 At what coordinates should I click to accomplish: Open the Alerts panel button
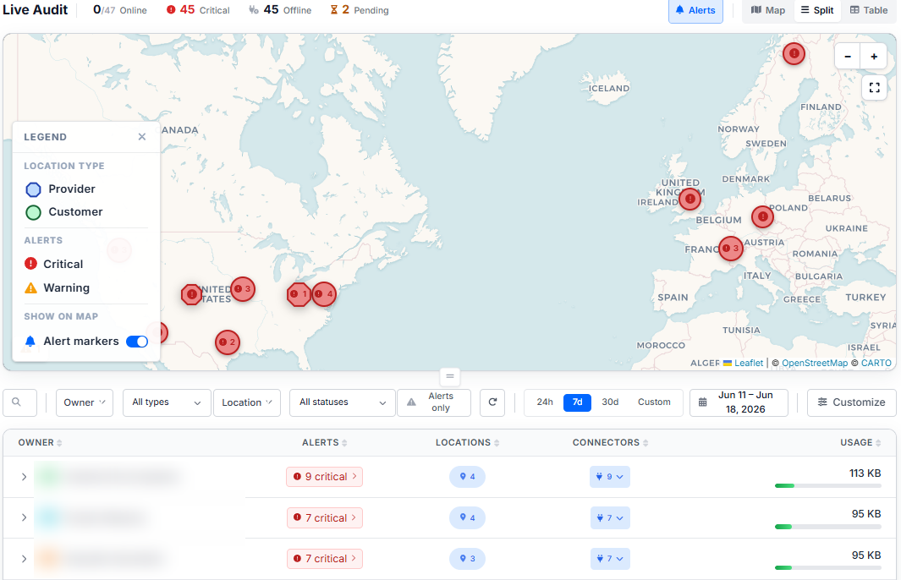(695, 10)
